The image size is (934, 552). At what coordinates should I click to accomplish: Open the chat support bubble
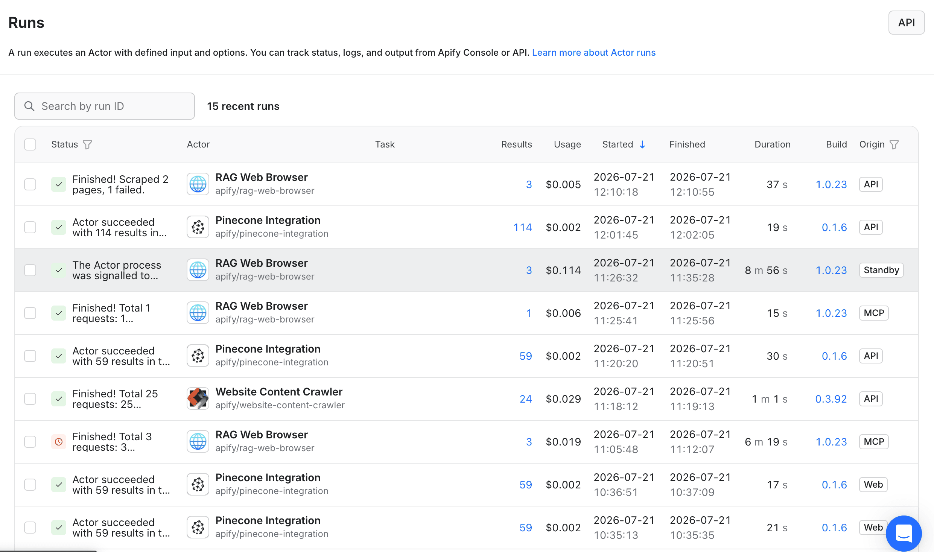(x=904, y=533)
